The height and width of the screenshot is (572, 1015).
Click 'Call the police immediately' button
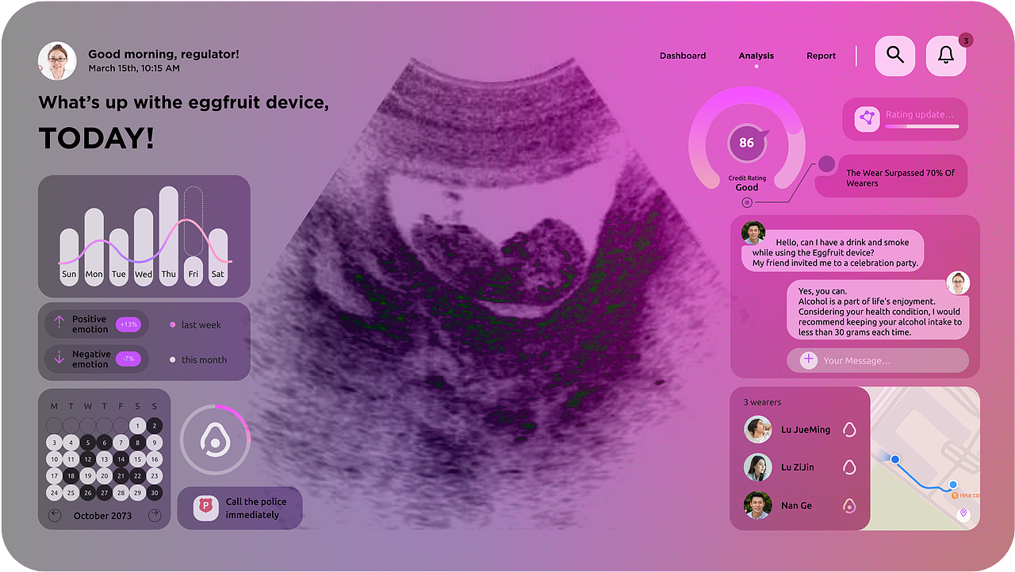(x=240, y=508)
